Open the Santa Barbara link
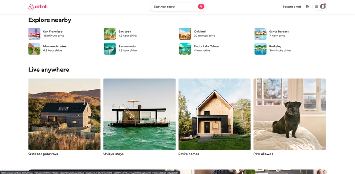This screenshot has width=355, height=174. tap(279, 32)
